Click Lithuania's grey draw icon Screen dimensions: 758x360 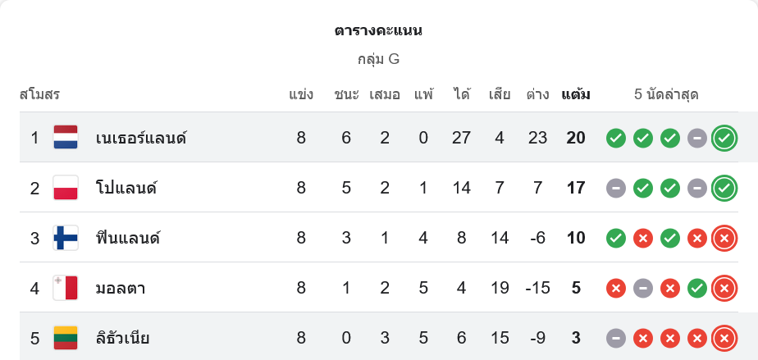(616, 338)
